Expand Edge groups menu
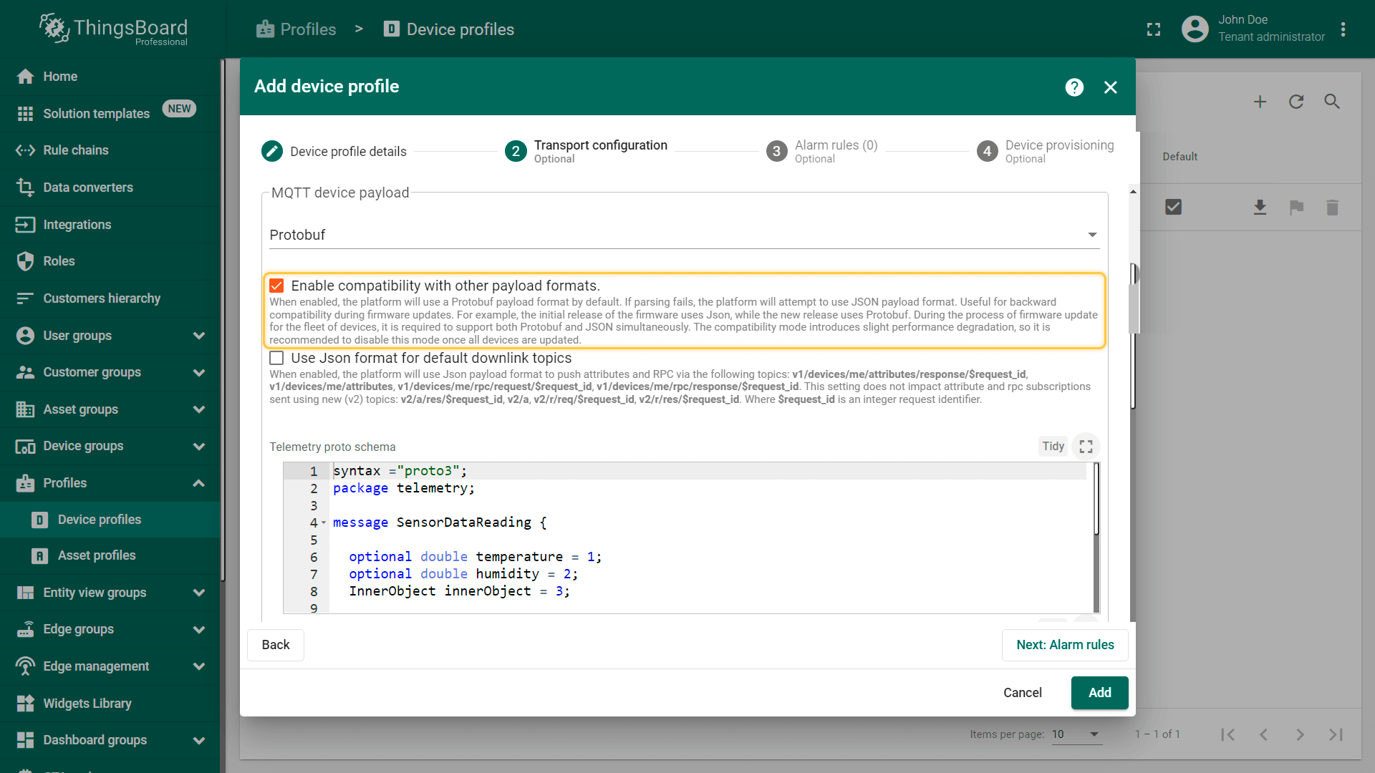The image size is (1375, 773). (x=199, y=630)
